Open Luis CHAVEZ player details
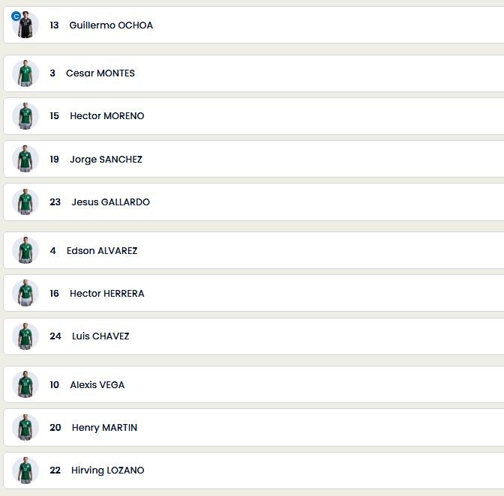 click(x=100, y=336)
